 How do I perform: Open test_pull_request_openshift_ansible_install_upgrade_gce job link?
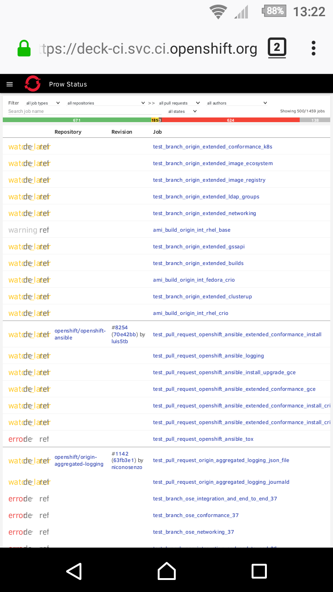click(x=224, y=372)
